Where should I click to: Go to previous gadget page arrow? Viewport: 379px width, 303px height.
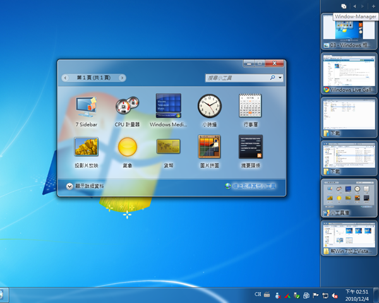[66, 78]
